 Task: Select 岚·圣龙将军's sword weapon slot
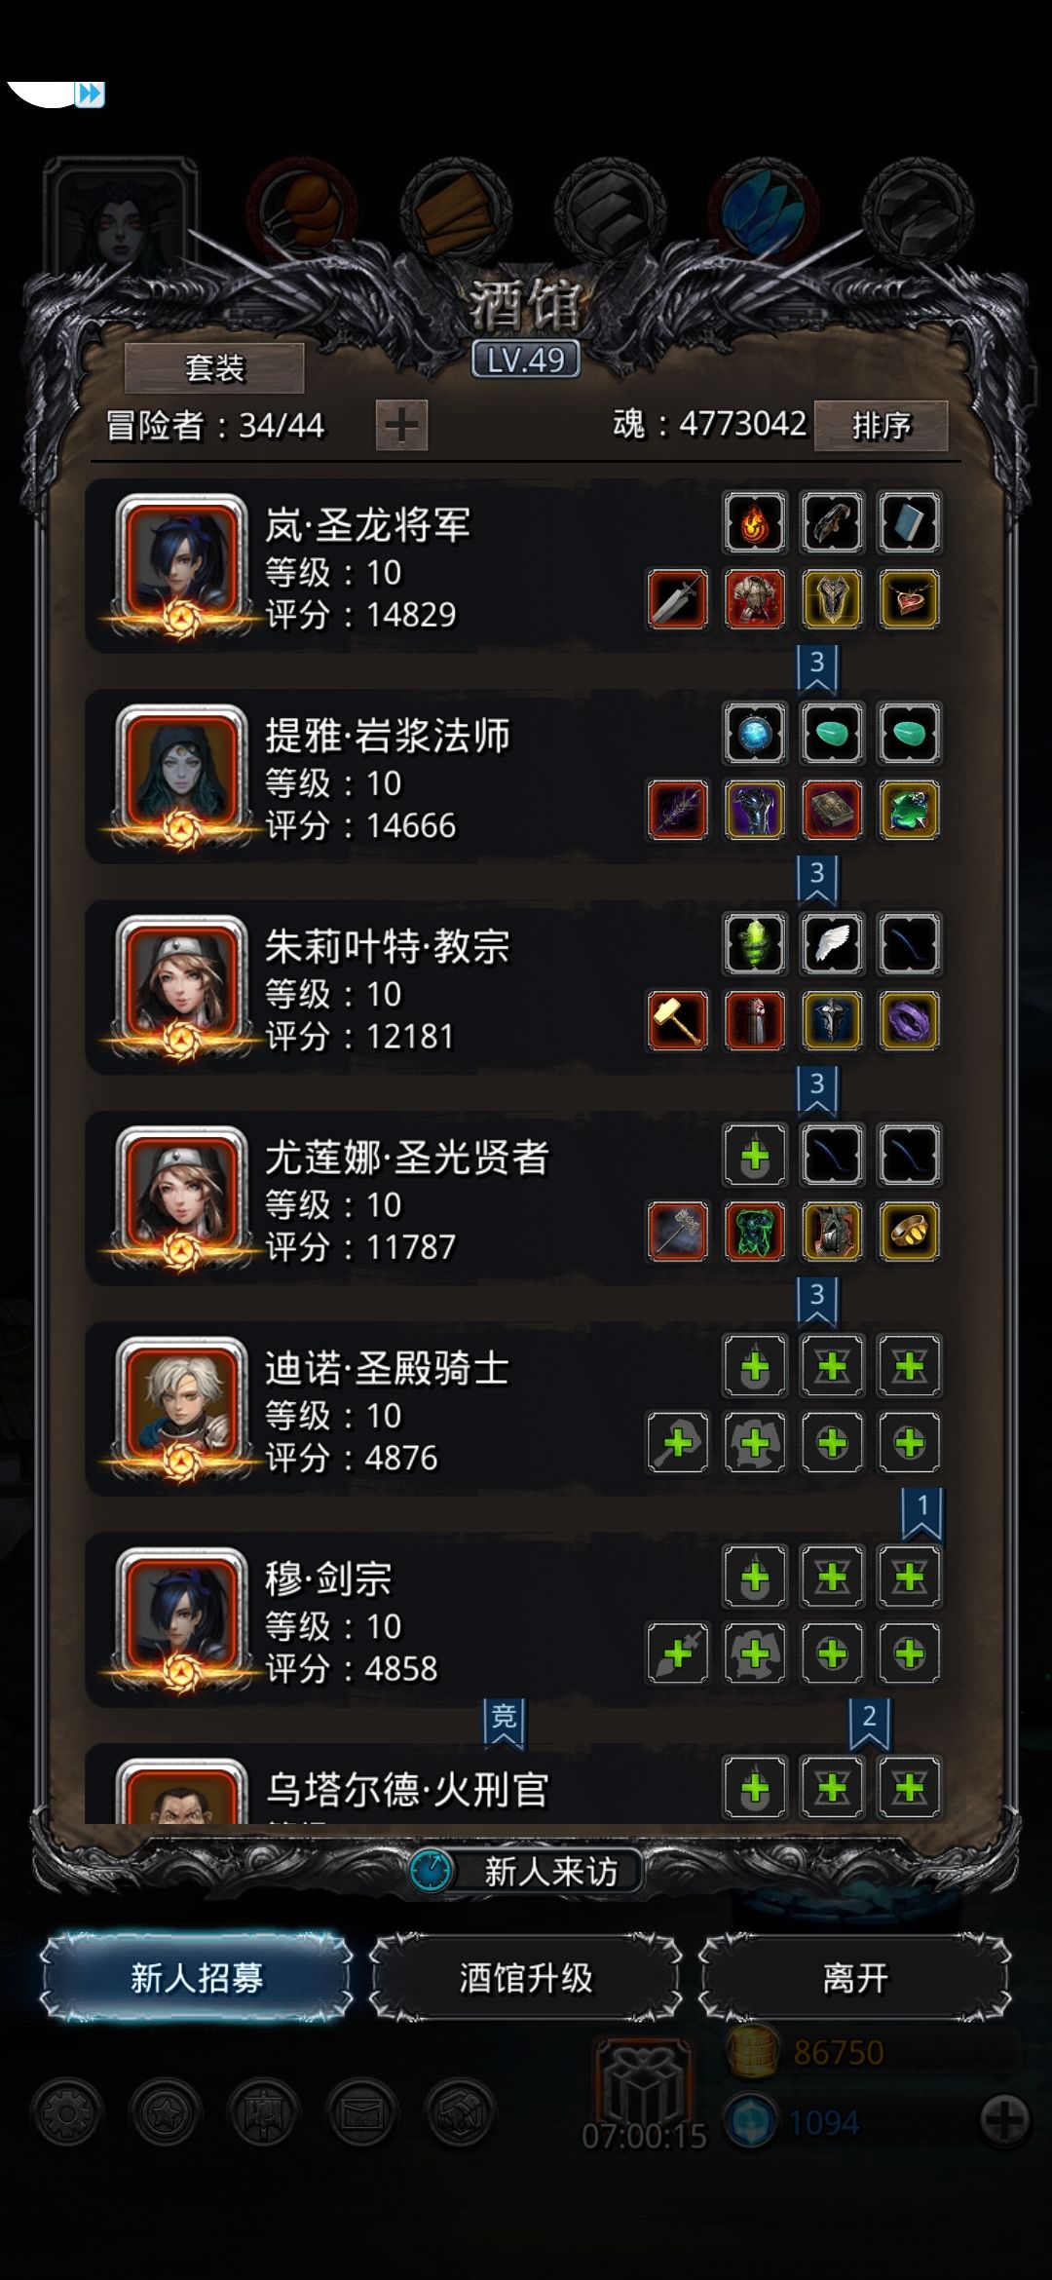tap(678, 599)
